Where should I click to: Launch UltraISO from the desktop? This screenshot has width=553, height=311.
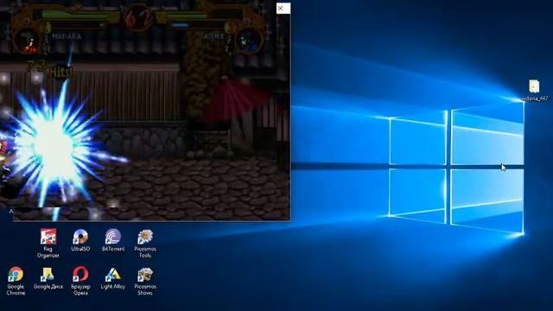[x=80, y=240]
